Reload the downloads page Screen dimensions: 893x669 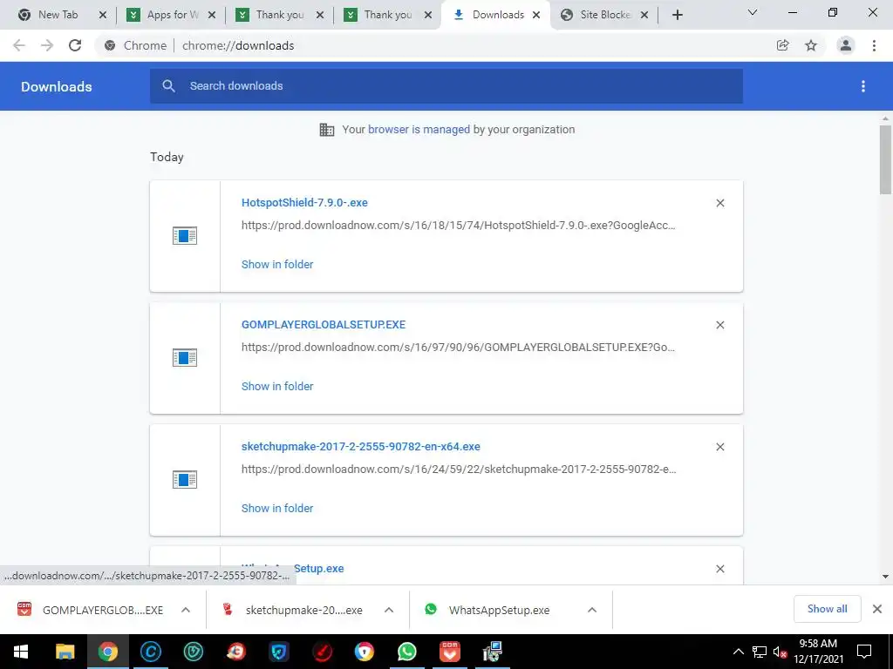(x=75, y=45)
